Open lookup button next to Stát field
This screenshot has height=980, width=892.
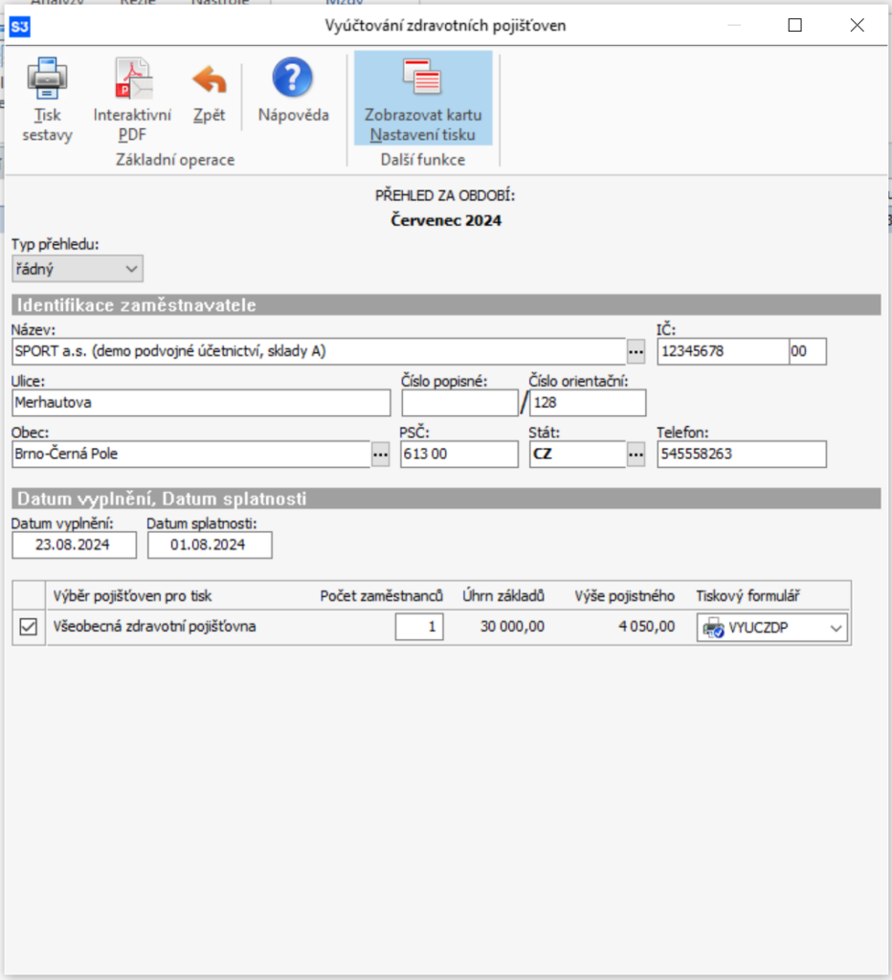tap(637, 455)
